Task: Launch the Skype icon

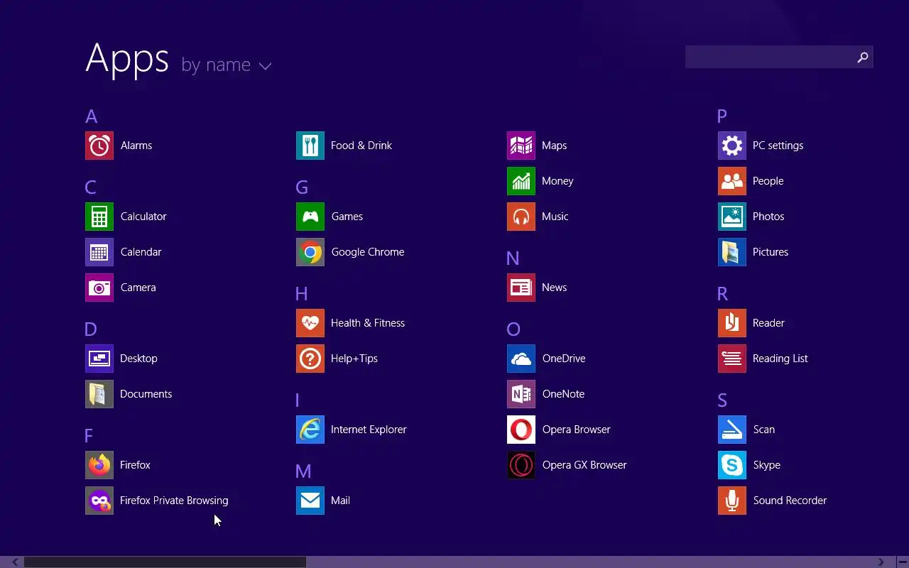Action: coord(732,465)
